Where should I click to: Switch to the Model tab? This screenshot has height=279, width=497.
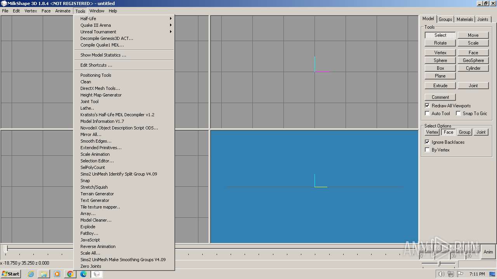click(x=428, y=19)
